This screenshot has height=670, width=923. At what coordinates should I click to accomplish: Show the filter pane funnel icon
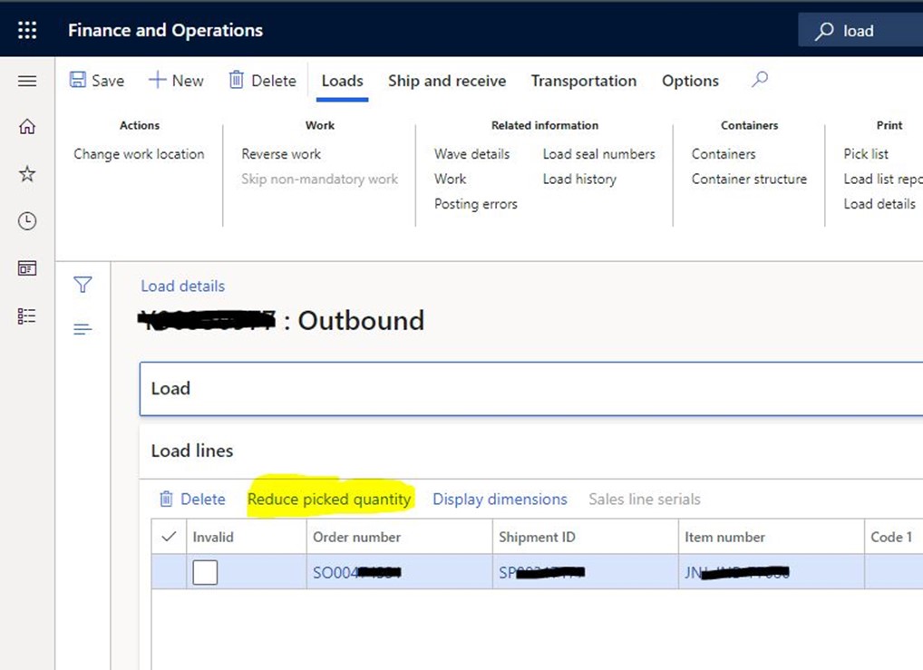(83, 285)
